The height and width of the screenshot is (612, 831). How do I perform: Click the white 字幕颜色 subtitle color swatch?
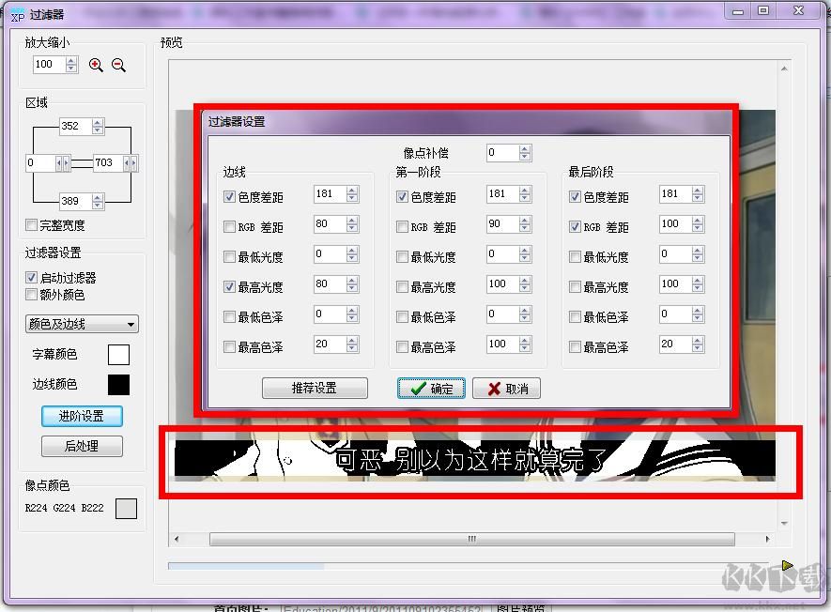point(119,355)
